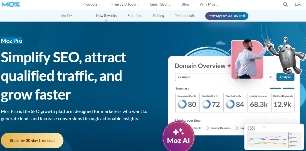Screen dimensions: 306x151
Task: Click the Domain Overview title
Action: point(200,66)
